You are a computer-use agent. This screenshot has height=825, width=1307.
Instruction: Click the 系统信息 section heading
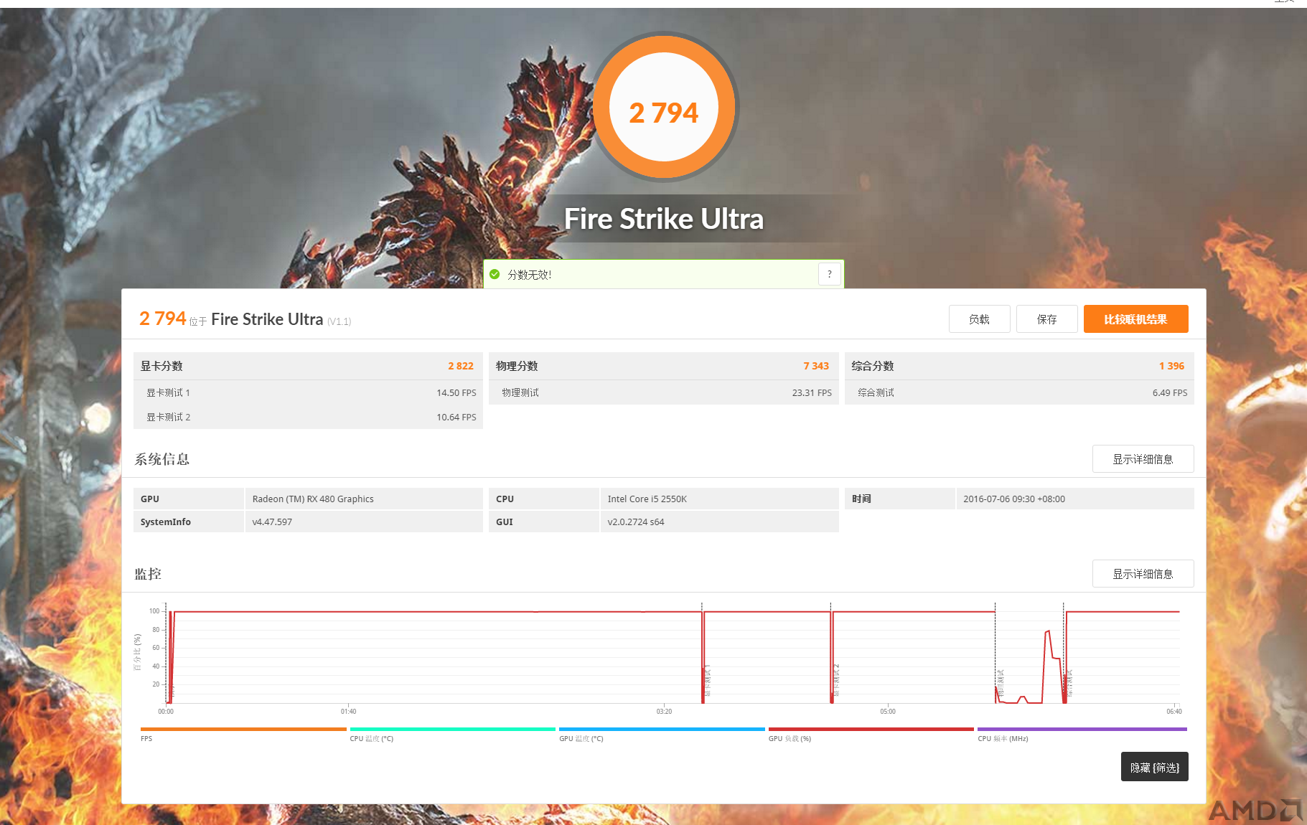162,459
